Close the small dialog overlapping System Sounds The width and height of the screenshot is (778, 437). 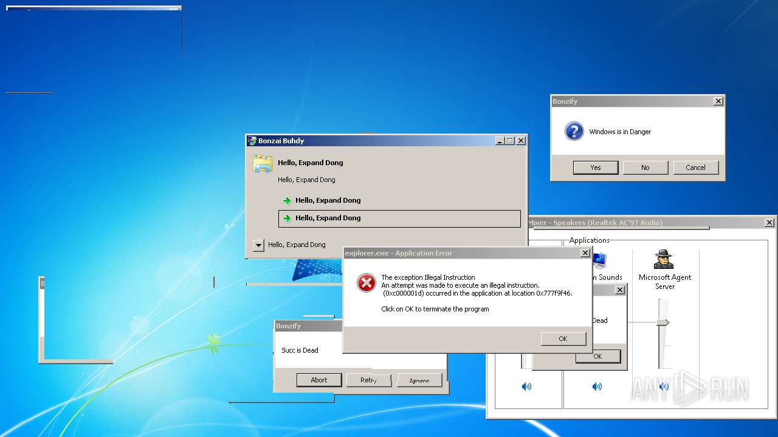619,290
